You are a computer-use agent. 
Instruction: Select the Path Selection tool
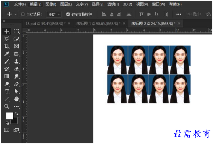16,91
